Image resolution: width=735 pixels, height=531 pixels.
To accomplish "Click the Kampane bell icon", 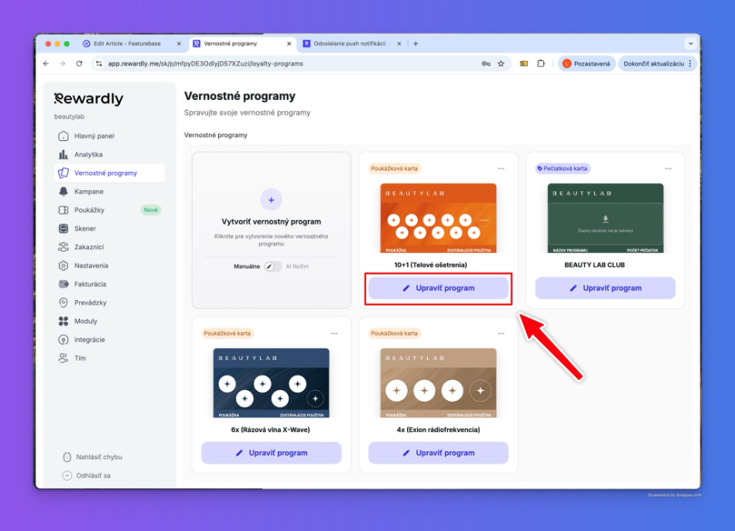I will click(x=63, y=191).
